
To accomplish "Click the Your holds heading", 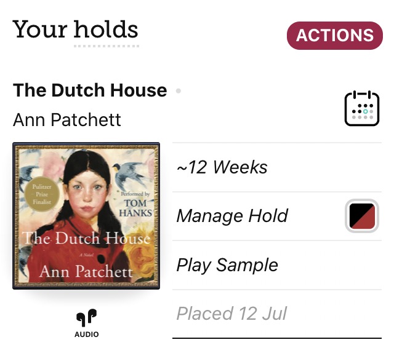I will (75, 30).
